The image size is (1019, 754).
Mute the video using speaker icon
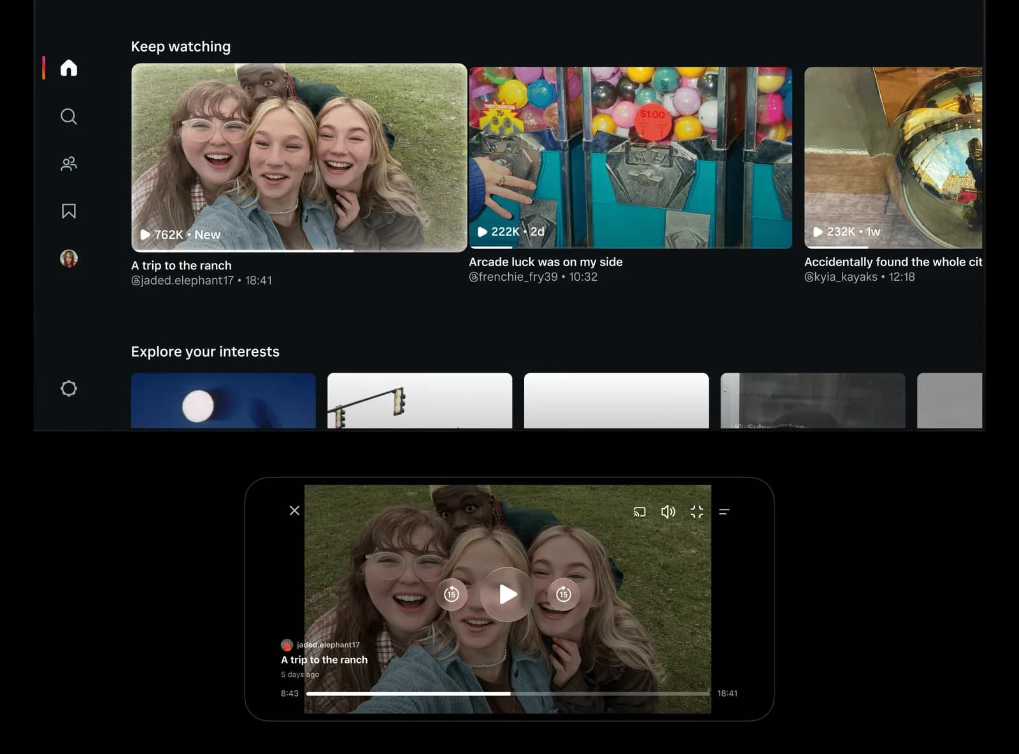point(668,511)
